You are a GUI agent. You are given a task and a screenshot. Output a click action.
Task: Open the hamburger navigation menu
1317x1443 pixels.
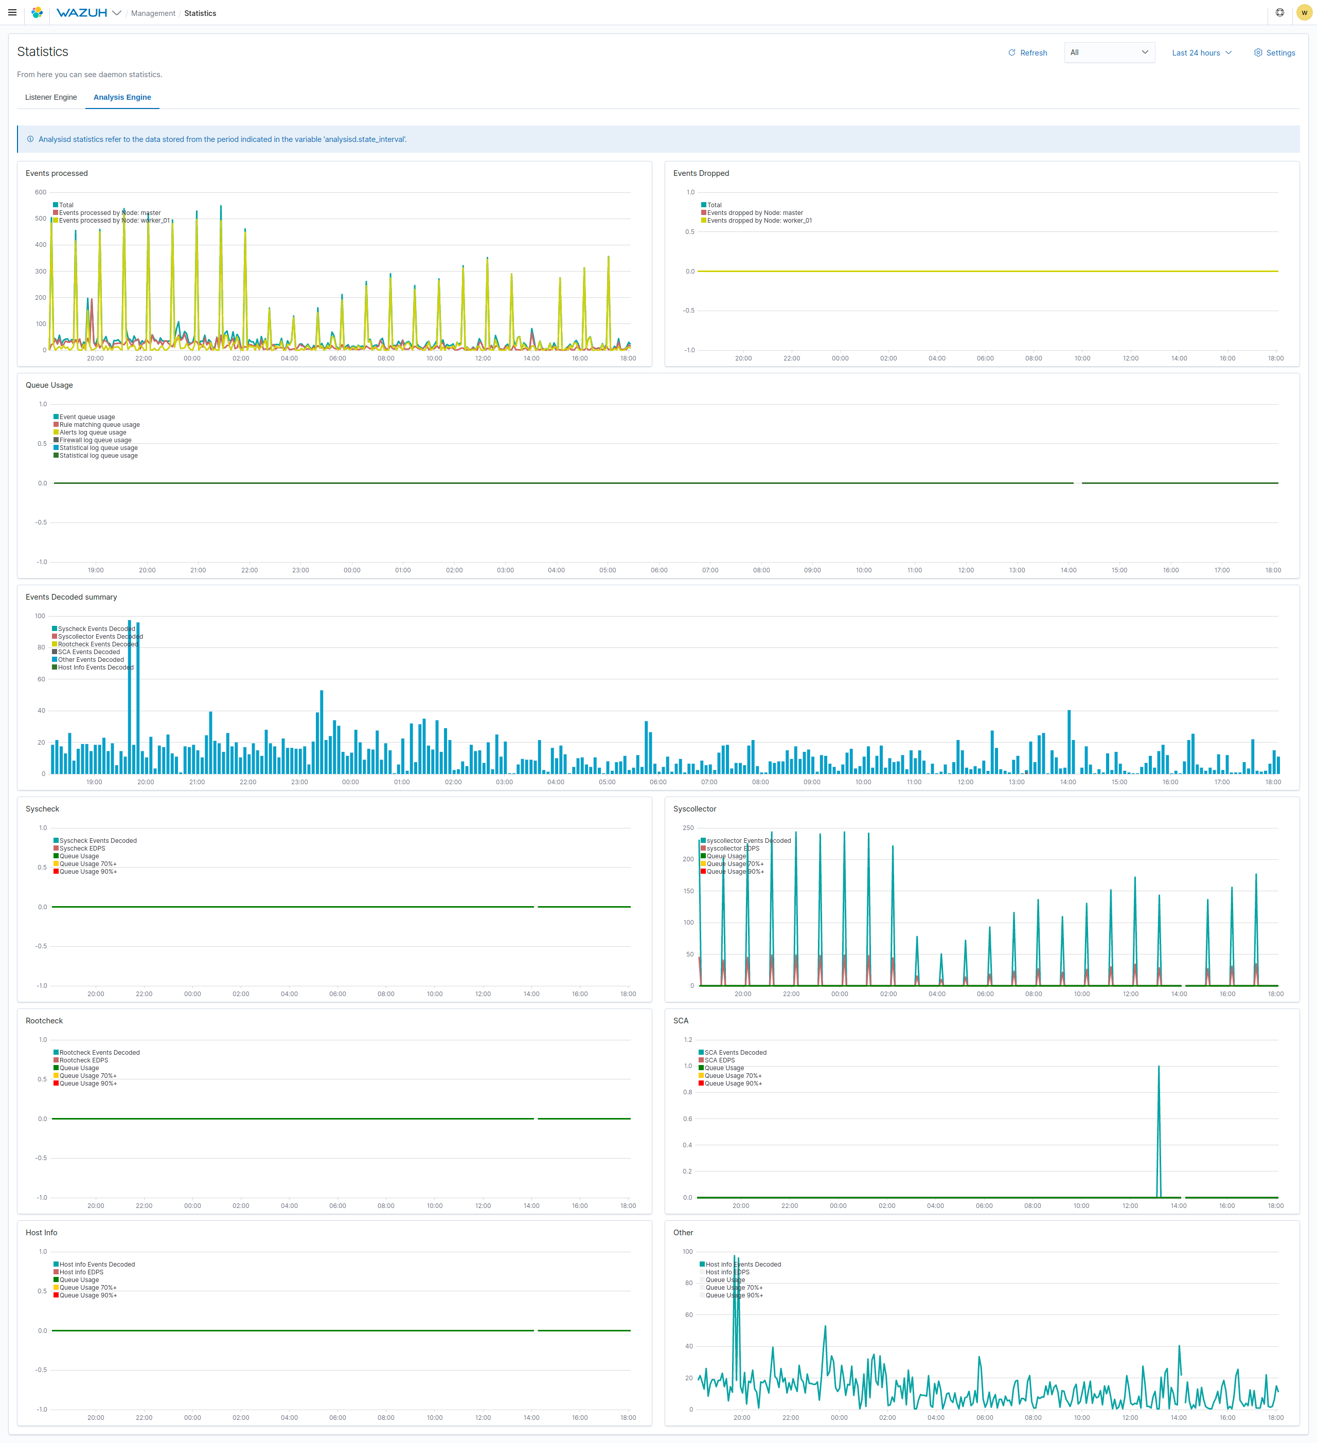[12, 13]
